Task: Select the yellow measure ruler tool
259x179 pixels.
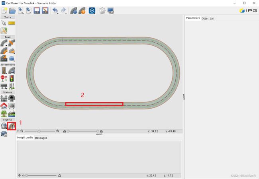Action: 12,23
